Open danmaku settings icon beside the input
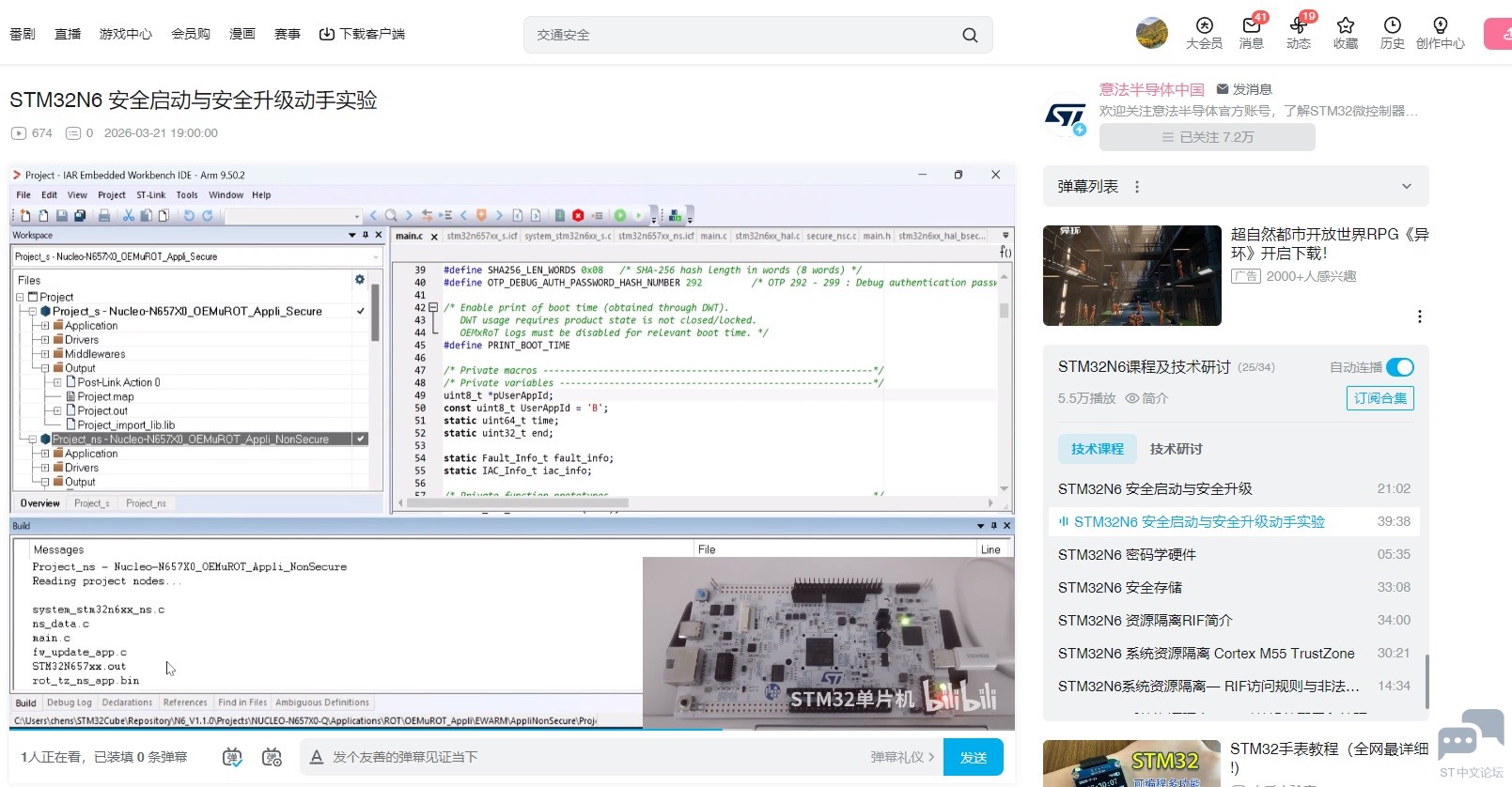 point(272,757)
